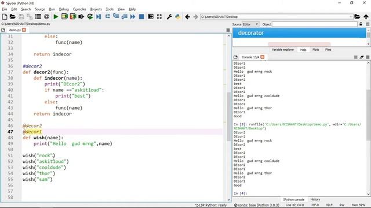The height and width of the screenshot is (208, 371).
Task: Open the View menu
Action: pyautogui.click(x=121, y=9)
